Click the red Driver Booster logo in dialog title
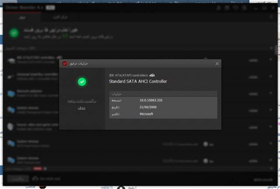Image resolution: width=280 pixels, height=189 pixels. pyautogui.click(x=65, y=63)
